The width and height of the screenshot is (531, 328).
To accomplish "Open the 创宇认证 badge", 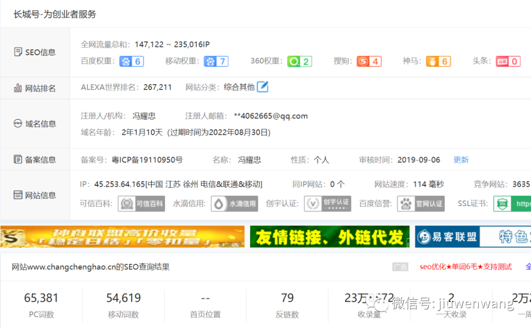I will point(327,204).
